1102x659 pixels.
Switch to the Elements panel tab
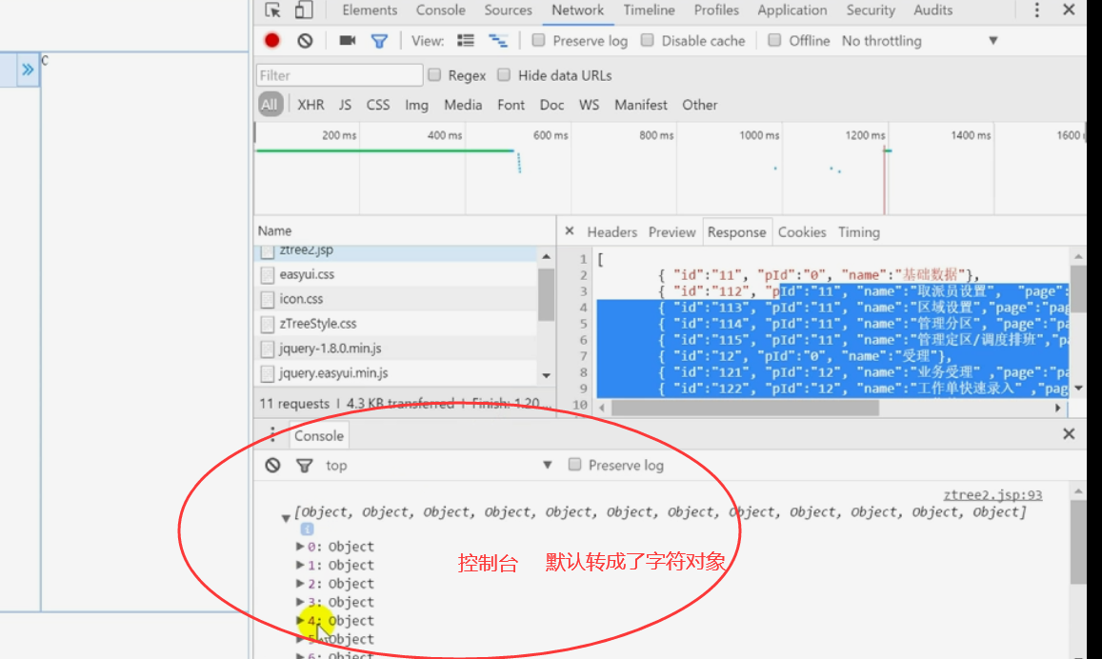tap(370, 10)
